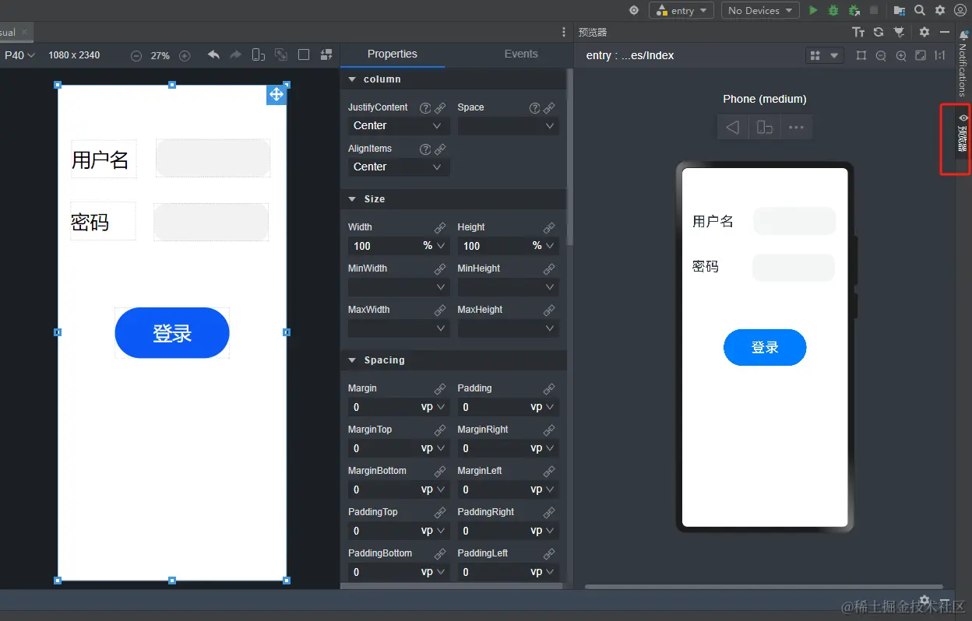This screenshot has height=621, width=972.
Task: Select the 登录 button on the design canvas
Action: (x=172, y=333)
